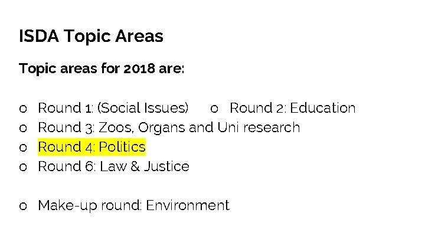This screenshot has width=425, height=239.
Task: Click the bullet before Make-up round
Action: pos(23,206)
